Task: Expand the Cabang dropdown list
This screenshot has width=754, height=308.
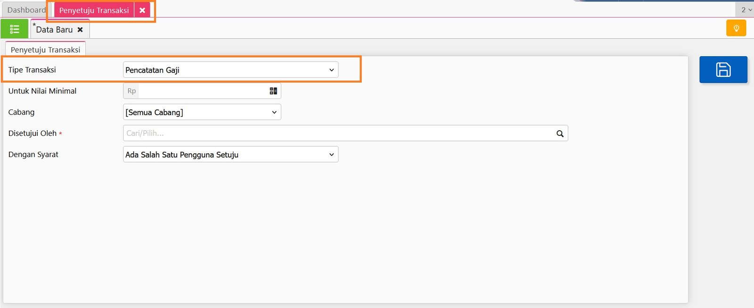Action: coord(202,112)
